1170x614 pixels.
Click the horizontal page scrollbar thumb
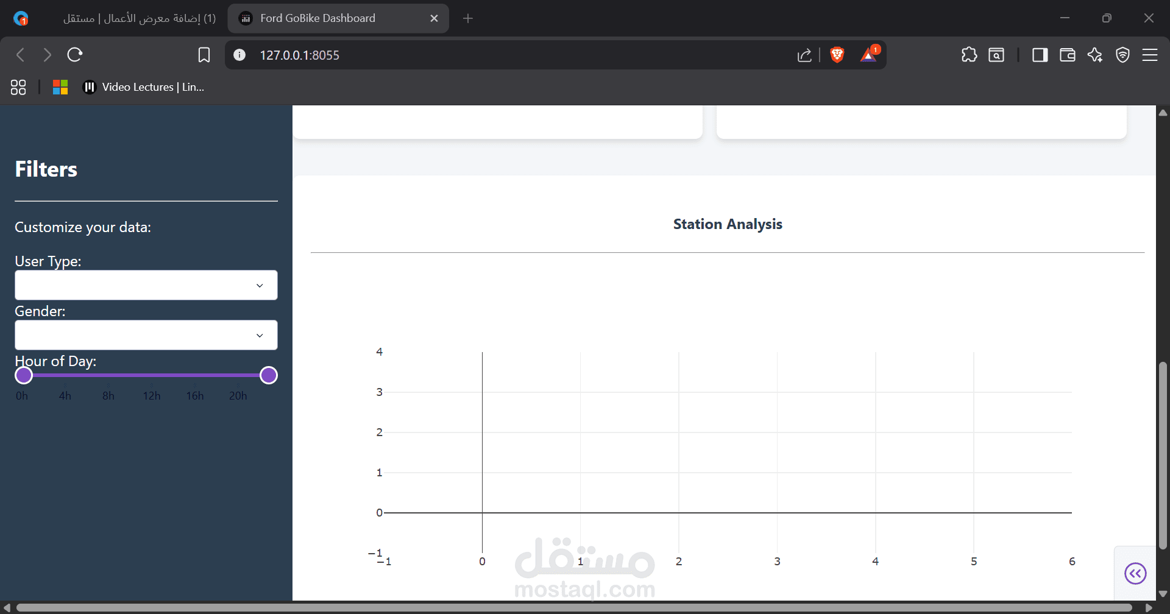pyautogui.click(x=574, y=608)
